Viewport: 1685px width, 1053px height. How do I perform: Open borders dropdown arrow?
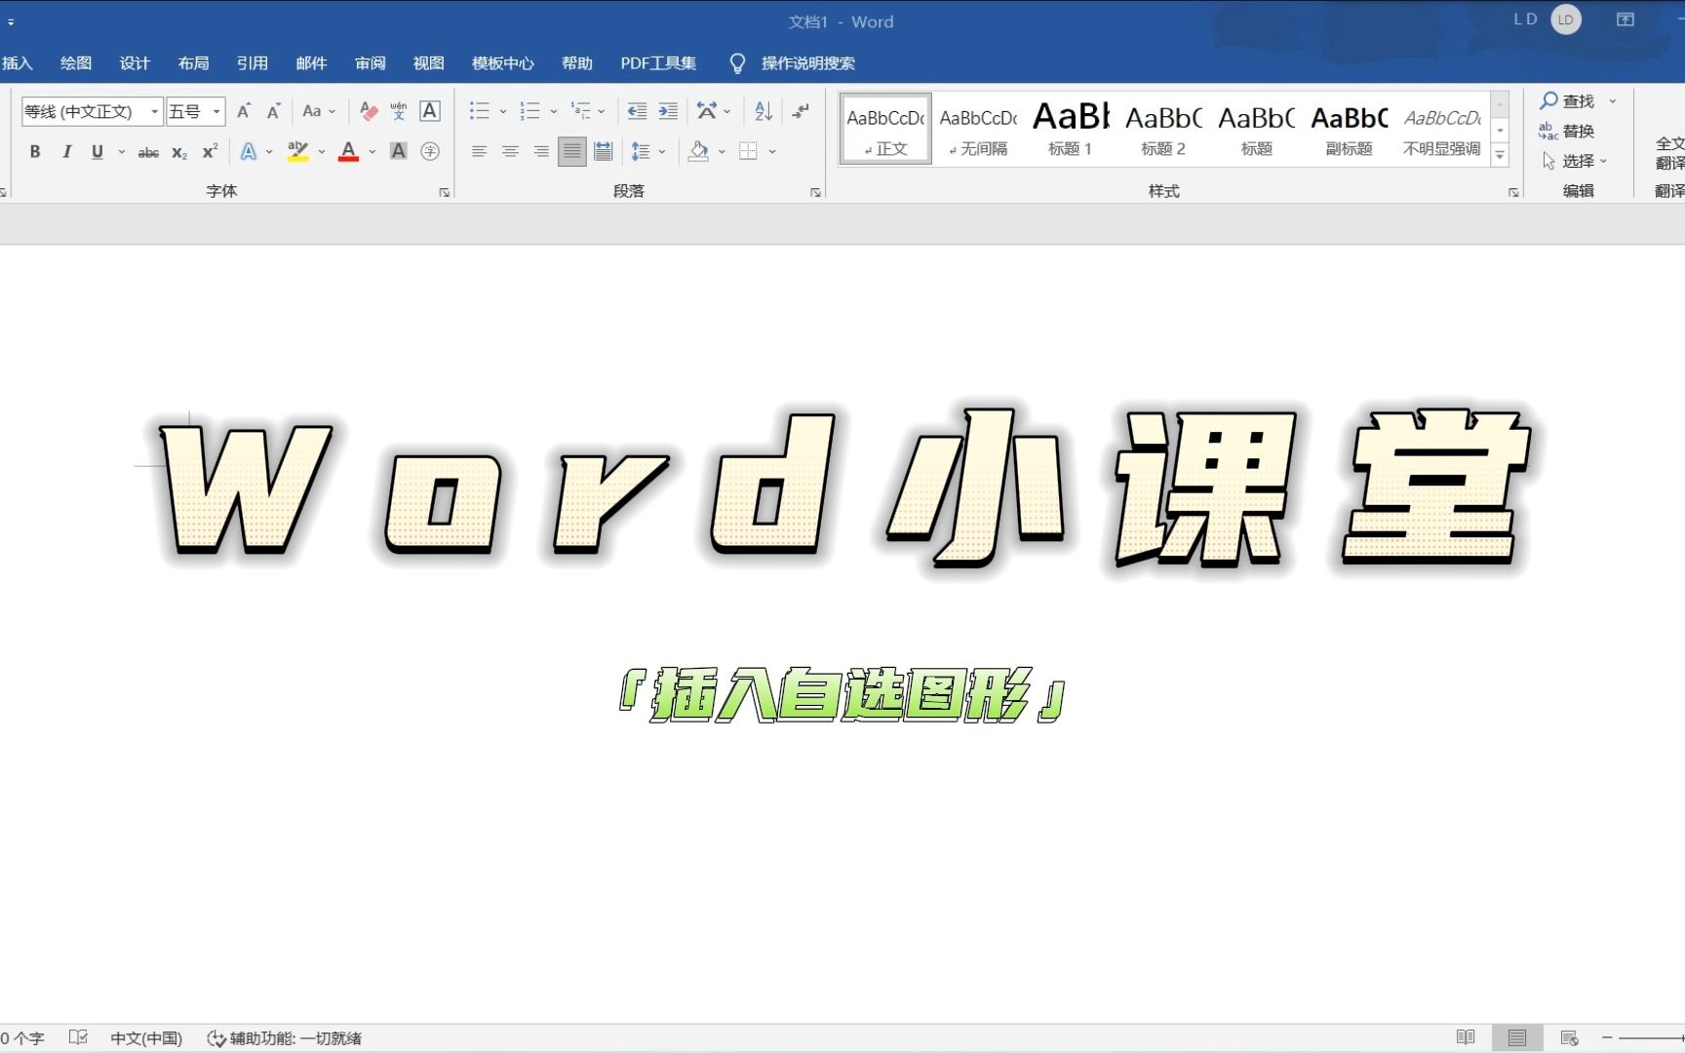[772, 152]
